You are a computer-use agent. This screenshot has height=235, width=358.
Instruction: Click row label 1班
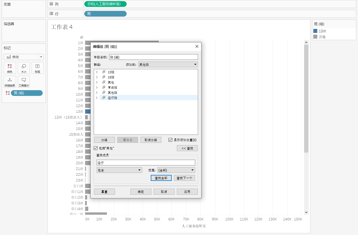coord(81,43)
